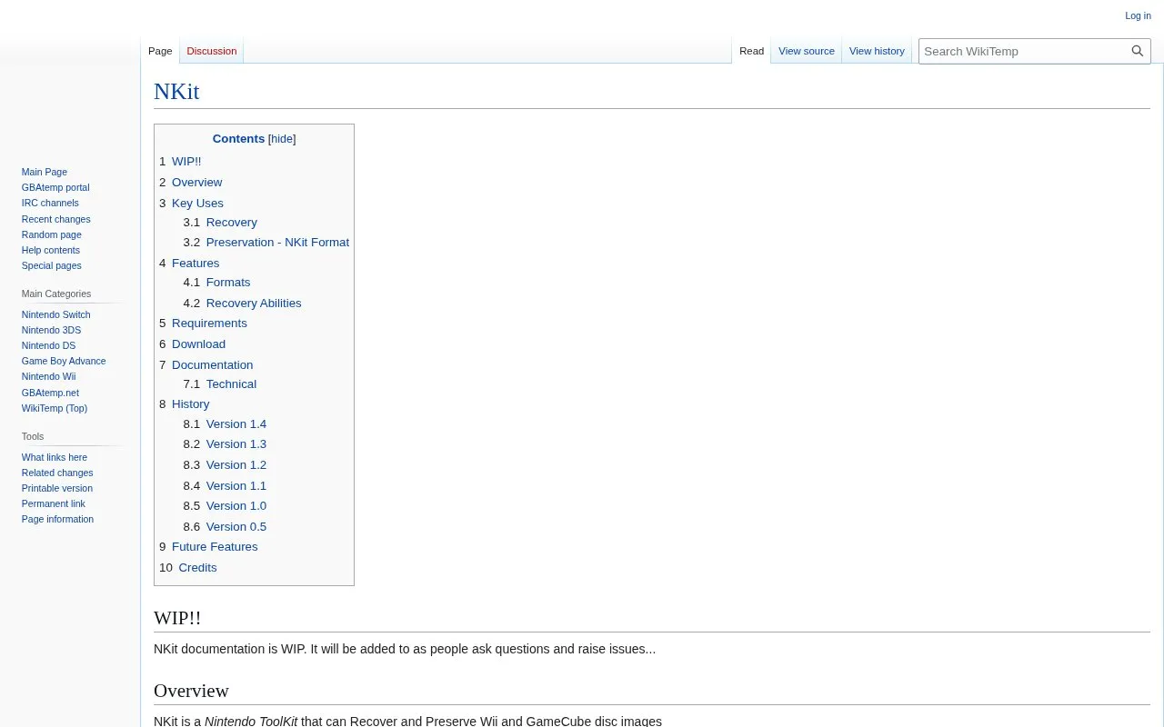Open Game Boy Advance category
Viewport: 1164px width, 727px height.
click(64, 361)
